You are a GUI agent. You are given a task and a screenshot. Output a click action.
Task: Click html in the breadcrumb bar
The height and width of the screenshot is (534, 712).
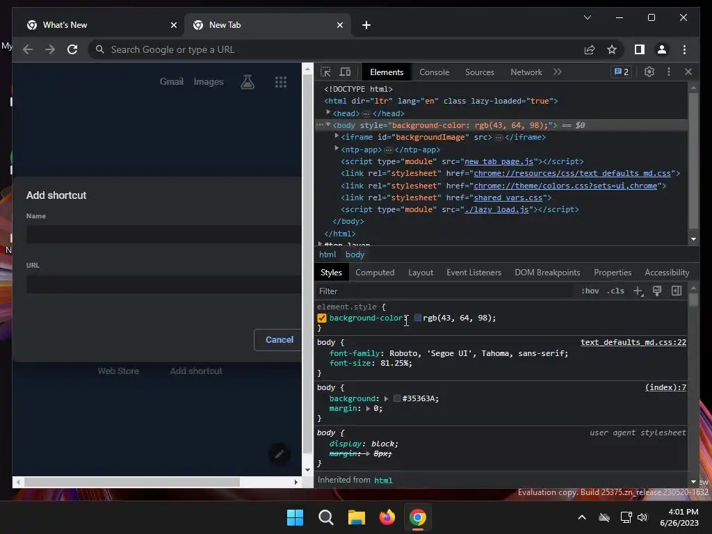point(327,254)
